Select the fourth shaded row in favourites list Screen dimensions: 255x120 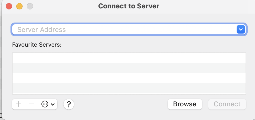pyautogui.click(x=129, y=88)
